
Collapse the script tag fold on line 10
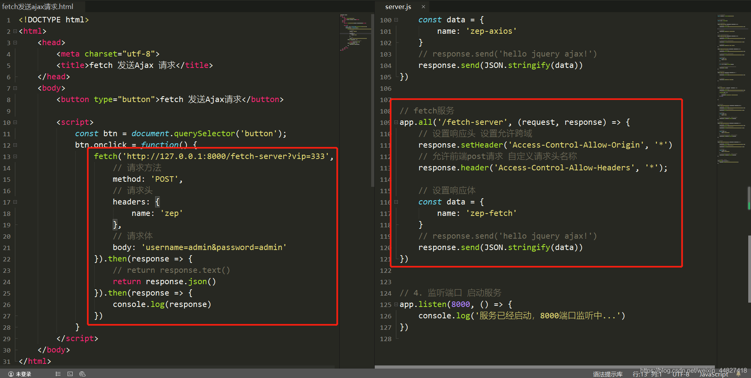click(x=15, y=122)
